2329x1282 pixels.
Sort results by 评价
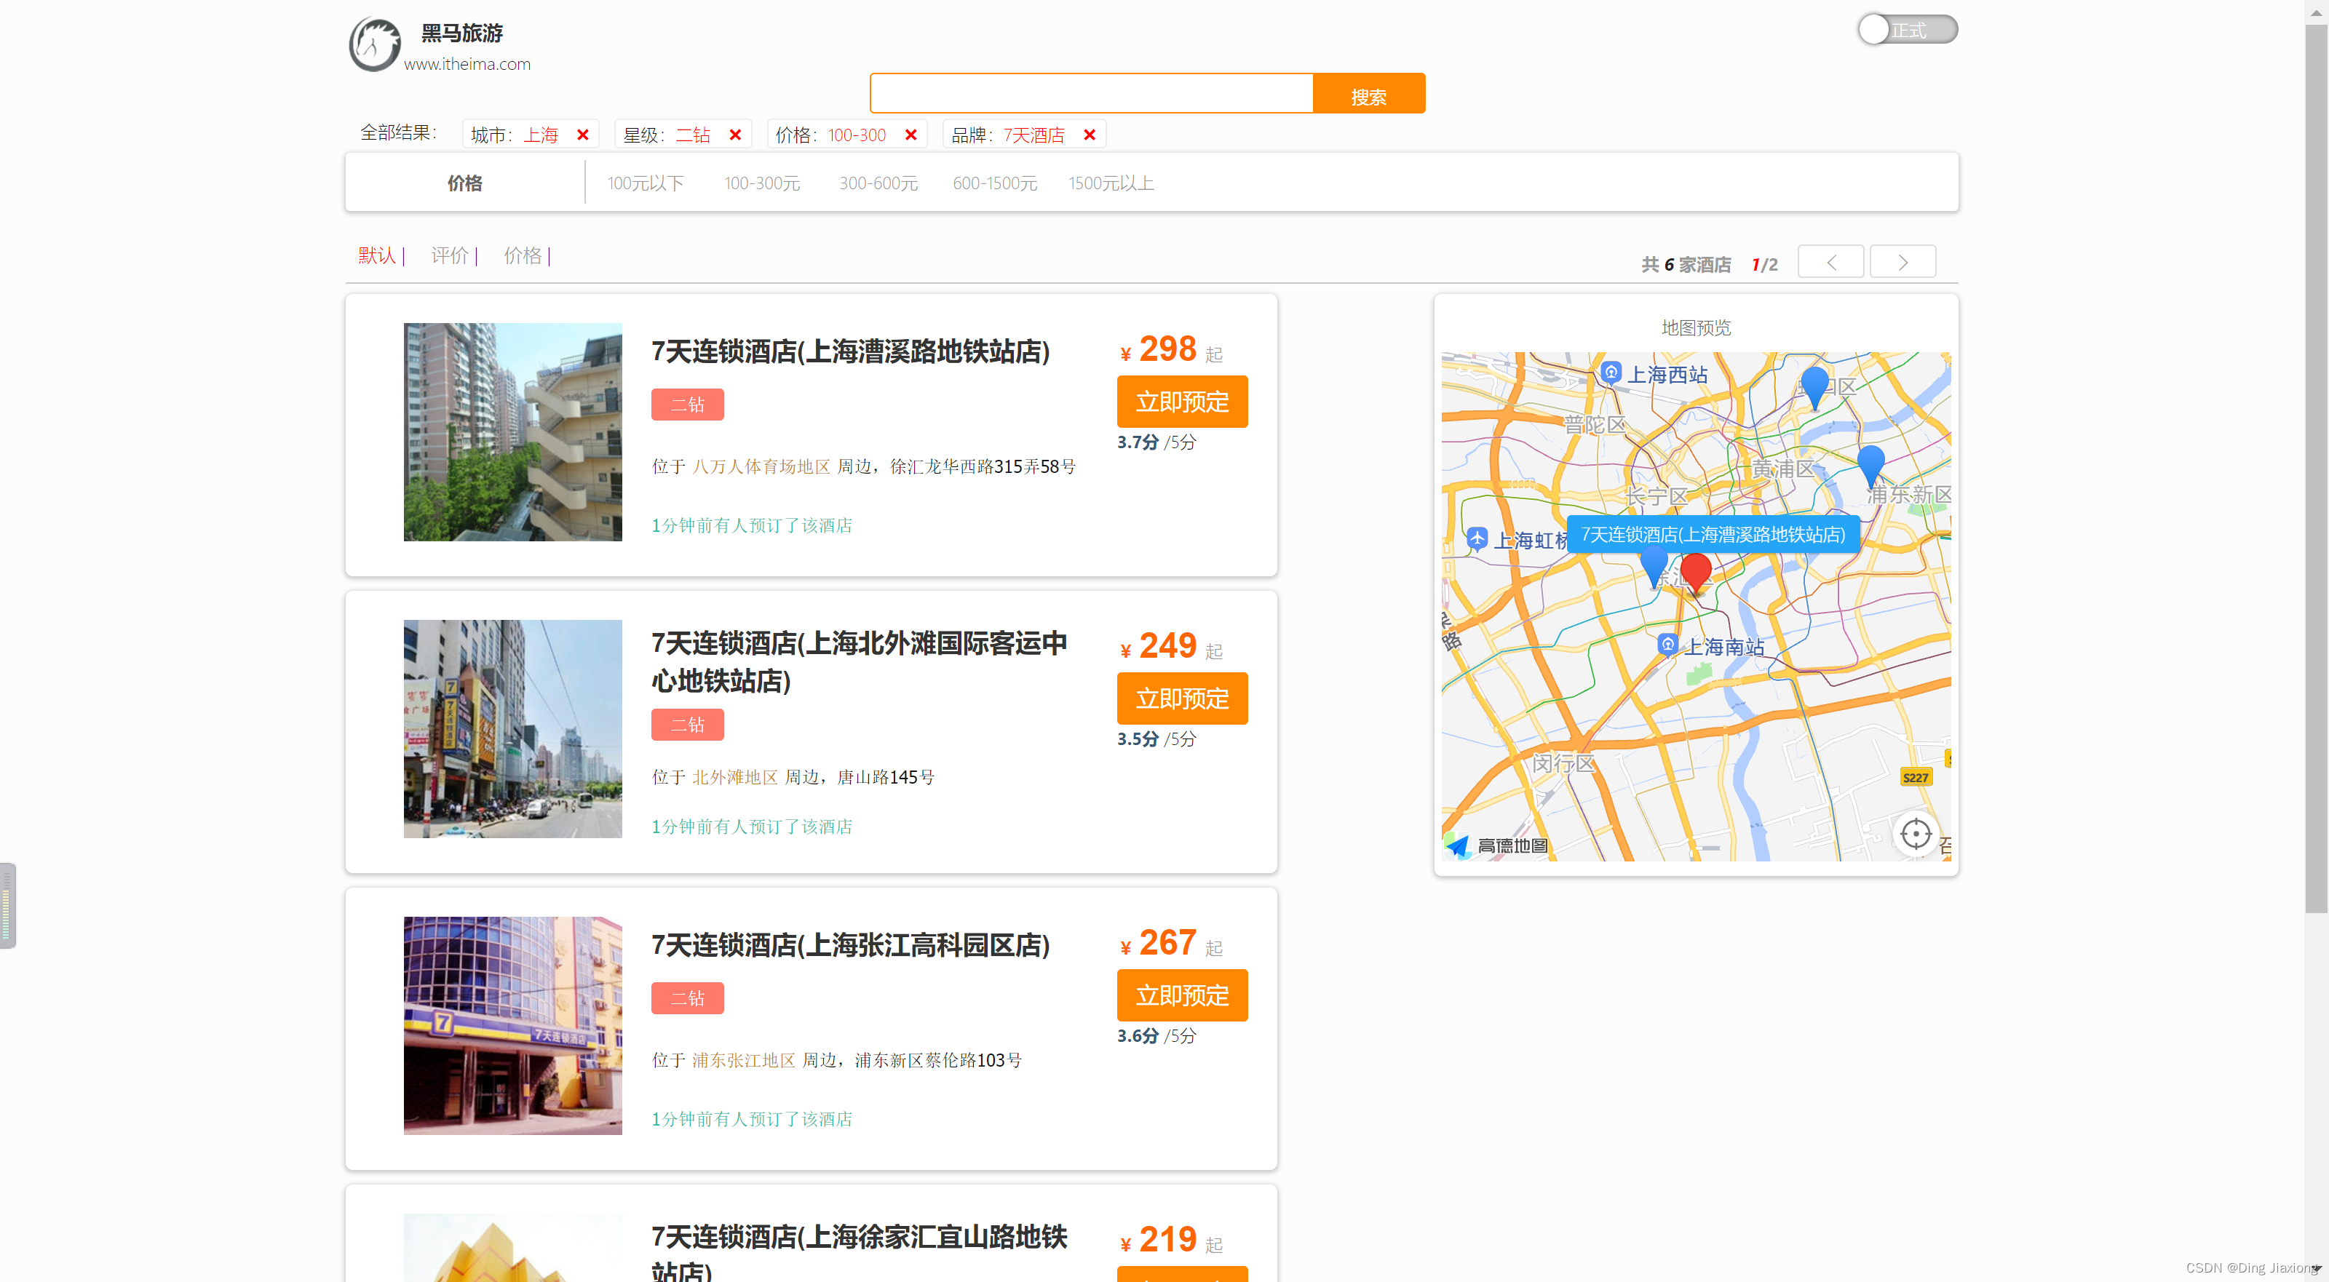tap(449, 256)
